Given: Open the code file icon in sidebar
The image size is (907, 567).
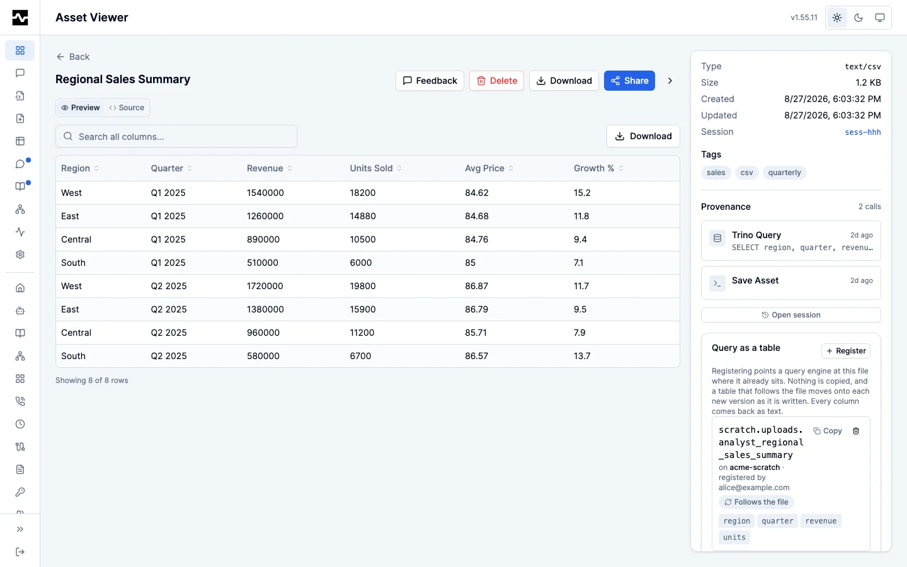Looking at the screenshot, I should pos(20,96).
